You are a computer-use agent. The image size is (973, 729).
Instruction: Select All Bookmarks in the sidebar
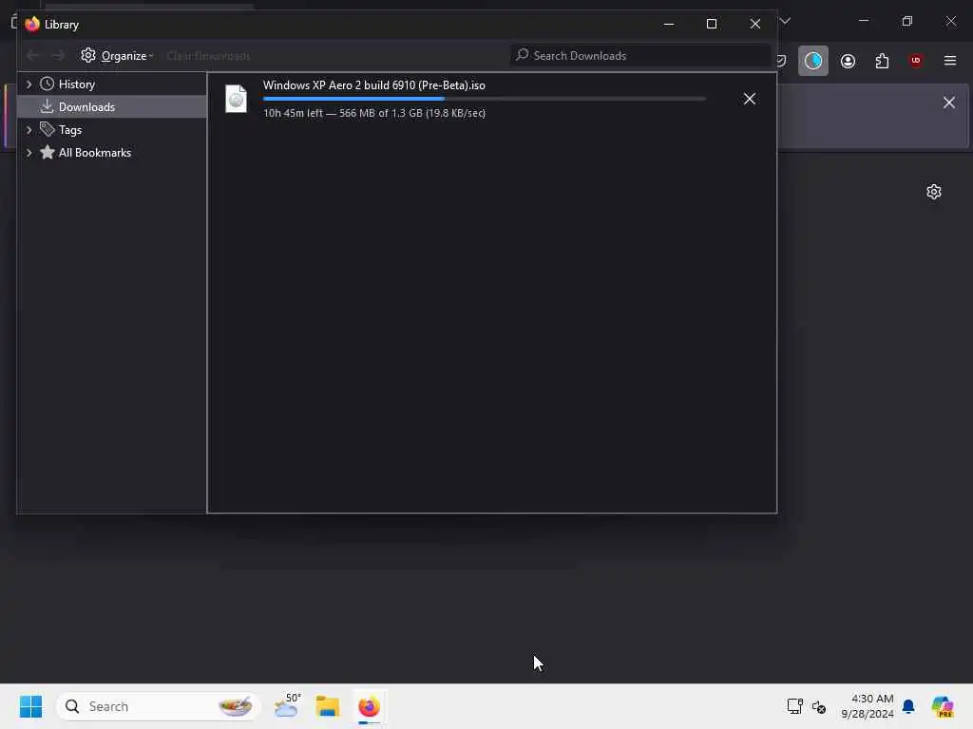tap(94, 153)
